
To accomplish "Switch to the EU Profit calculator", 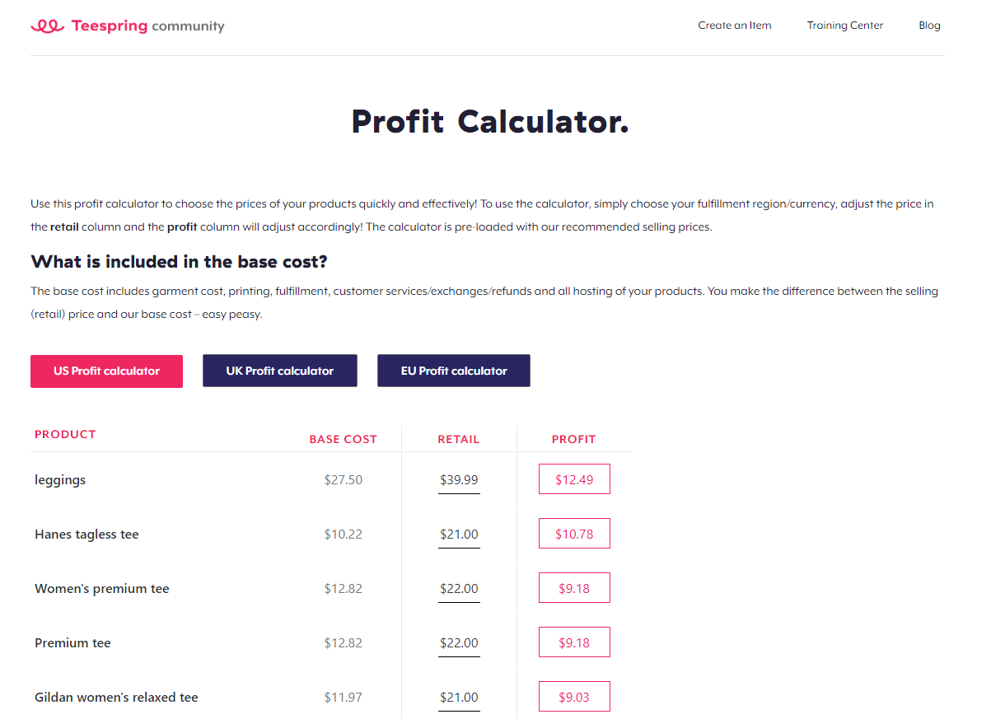I will pyautogui.click(x=453, y=371).
